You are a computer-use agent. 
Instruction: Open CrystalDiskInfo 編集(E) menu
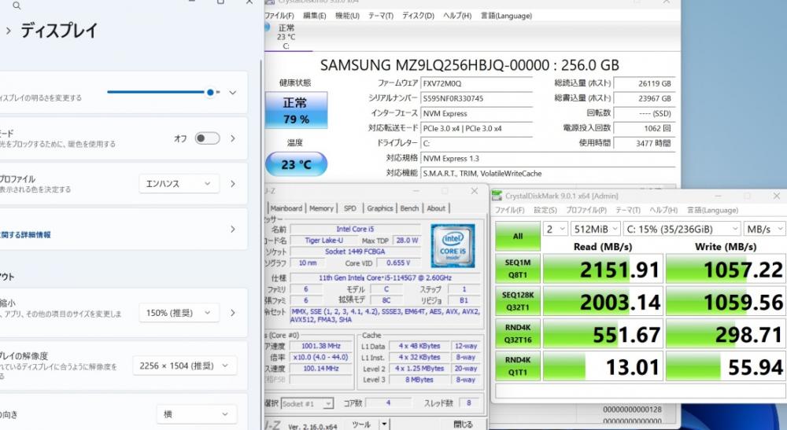315,16
